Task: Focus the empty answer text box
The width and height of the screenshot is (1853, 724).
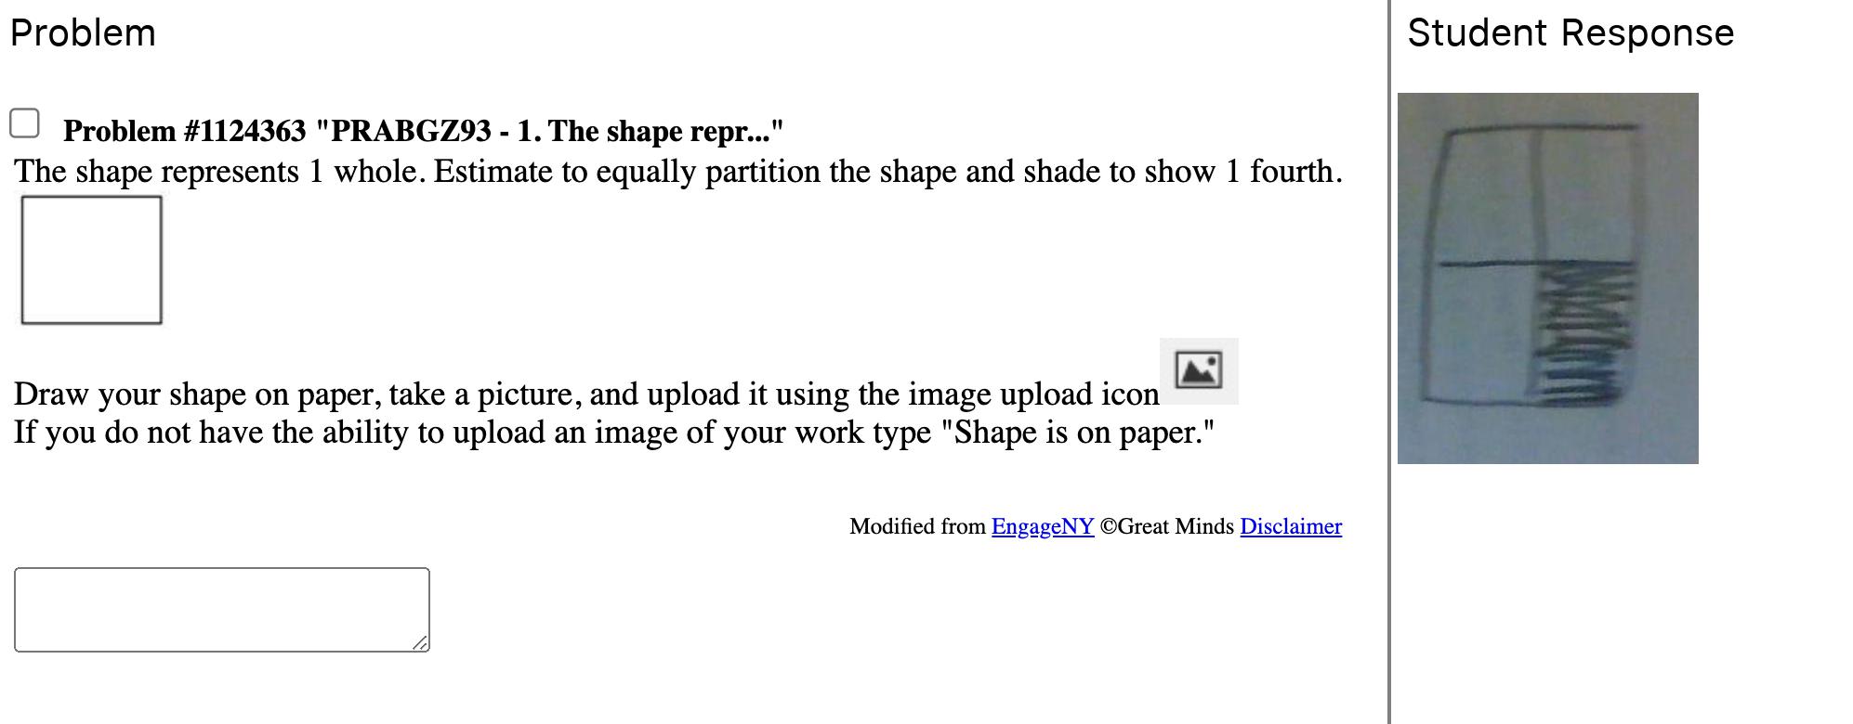Action: coord(221,609)
